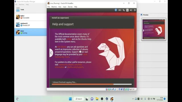The height and width of the screenshot is (102, 182).
Task: Switch to the VirtualBox Manager taskbar icon
Action: 107,99
